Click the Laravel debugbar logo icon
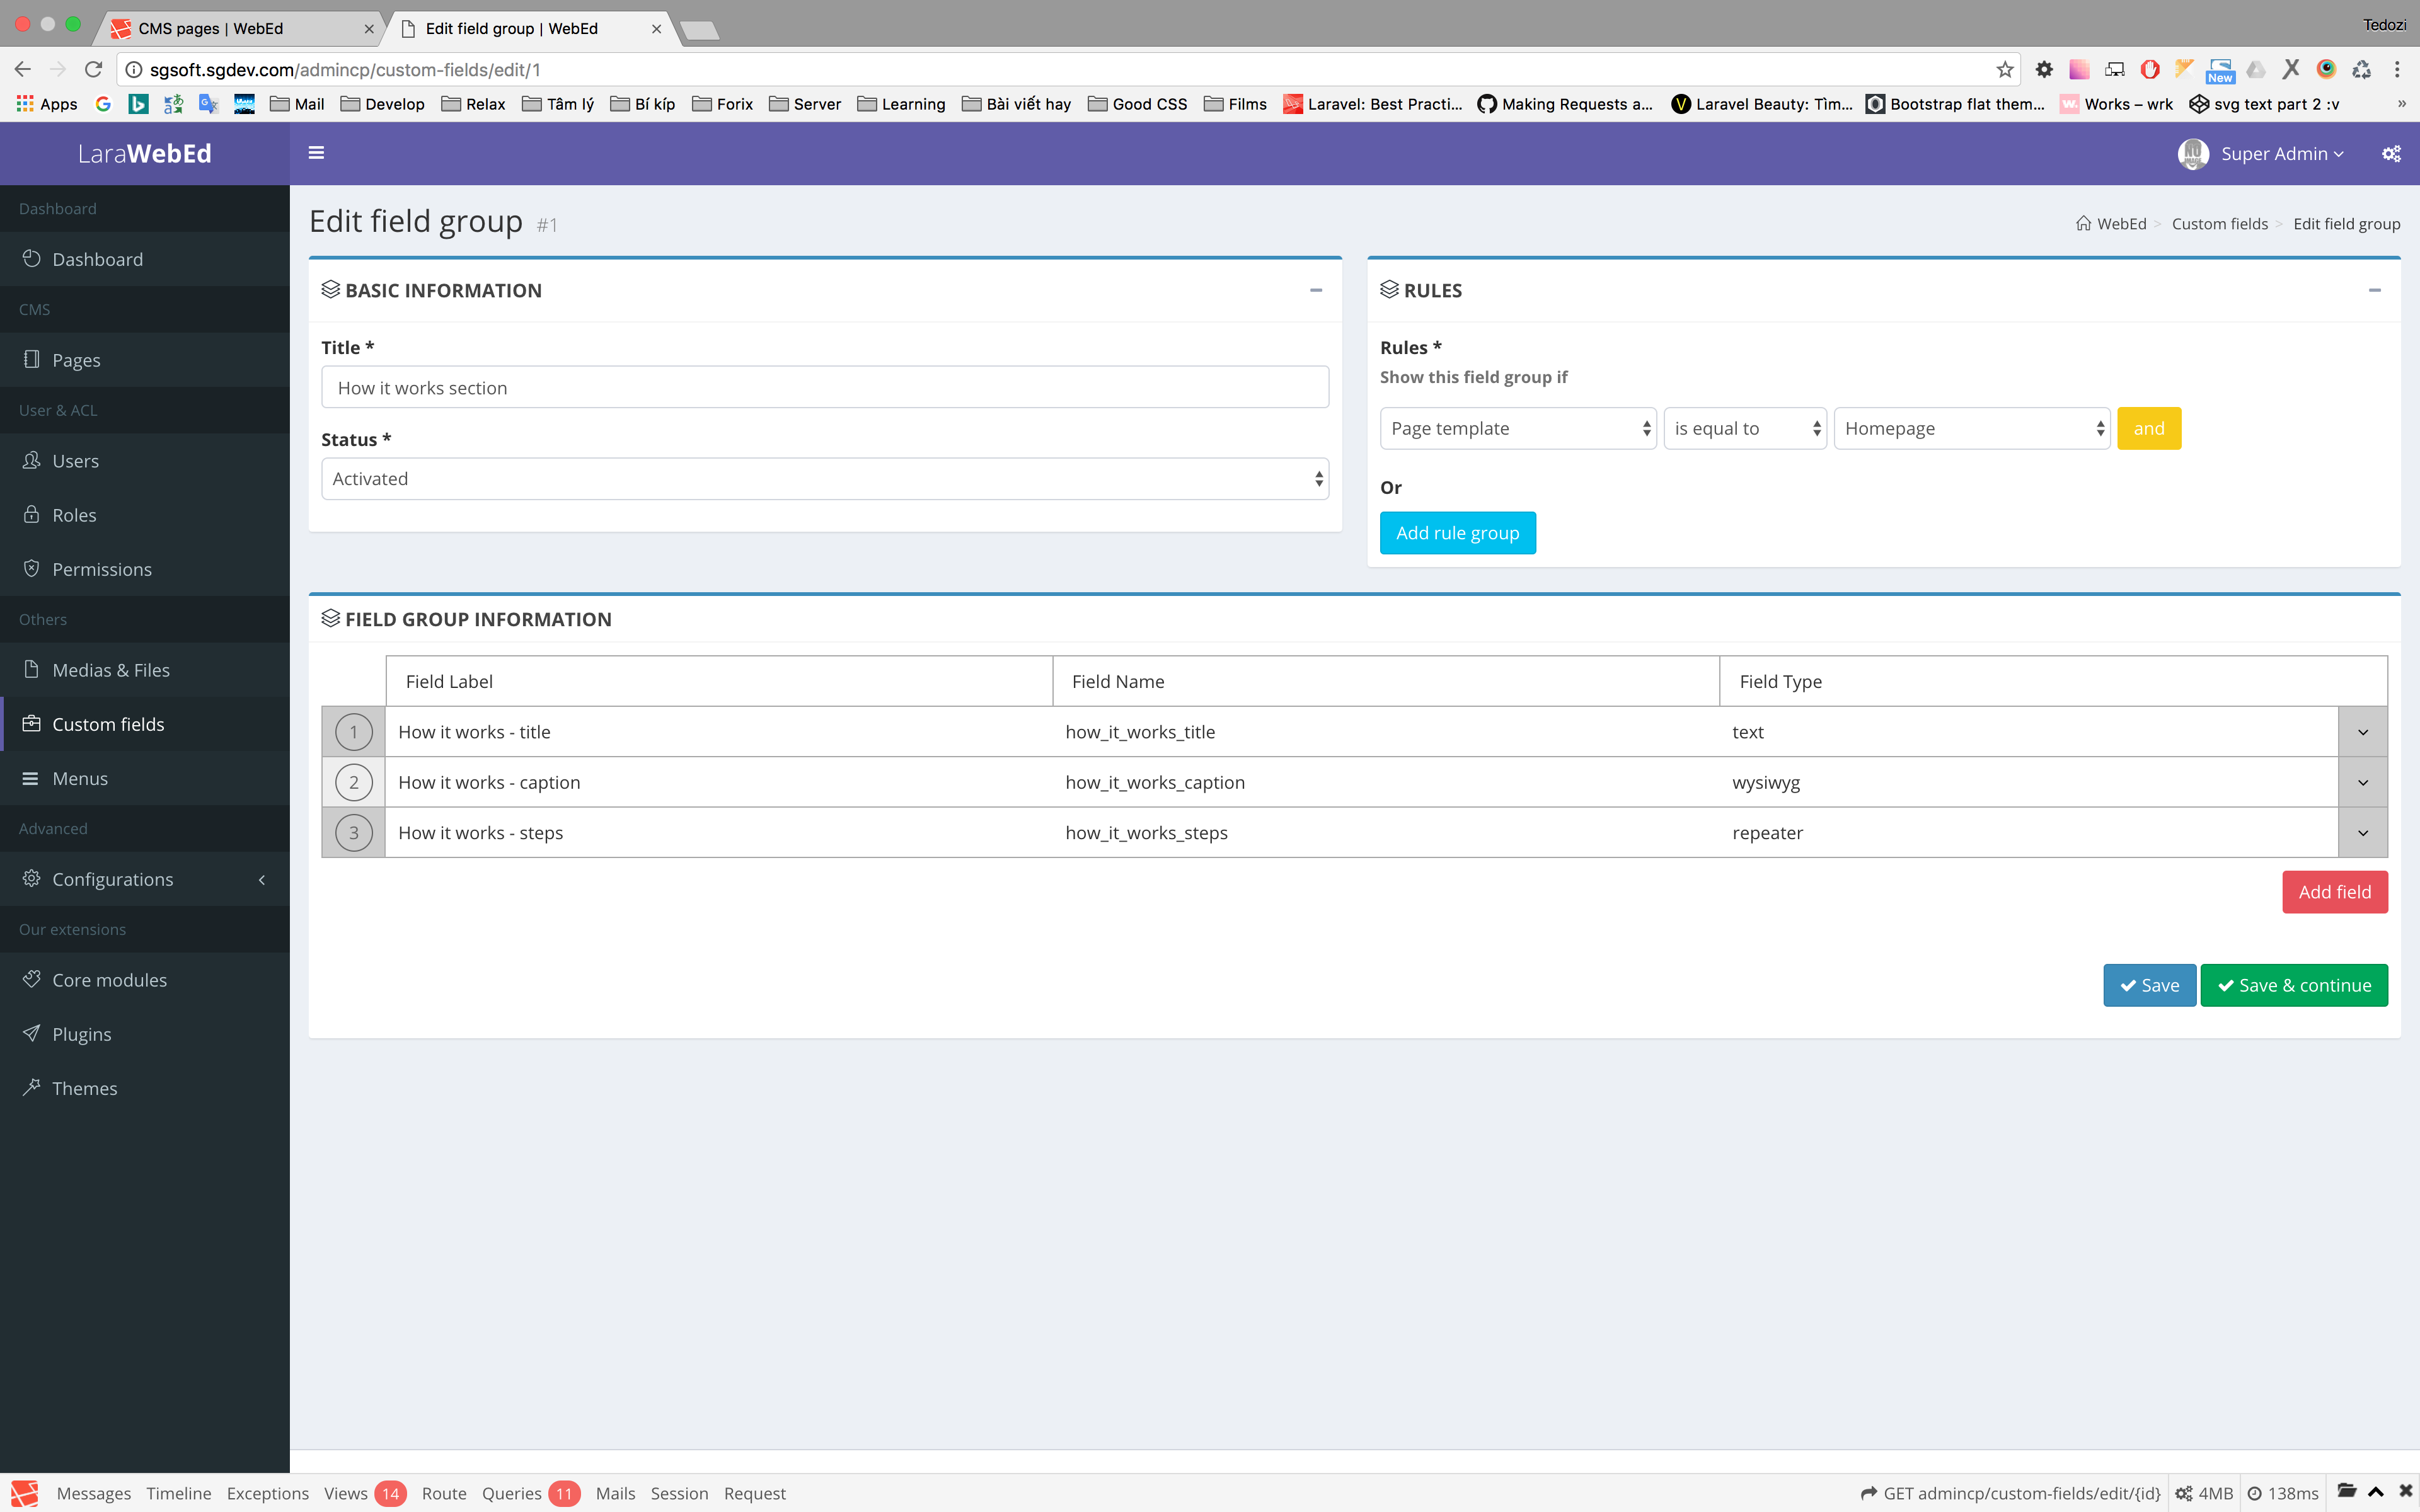 pyautogui.click(x=24, y=1493)
